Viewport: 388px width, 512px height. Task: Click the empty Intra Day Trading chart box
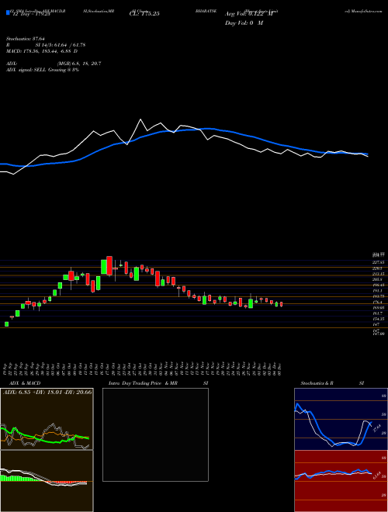pyautogui.click(x=155, y=434)
